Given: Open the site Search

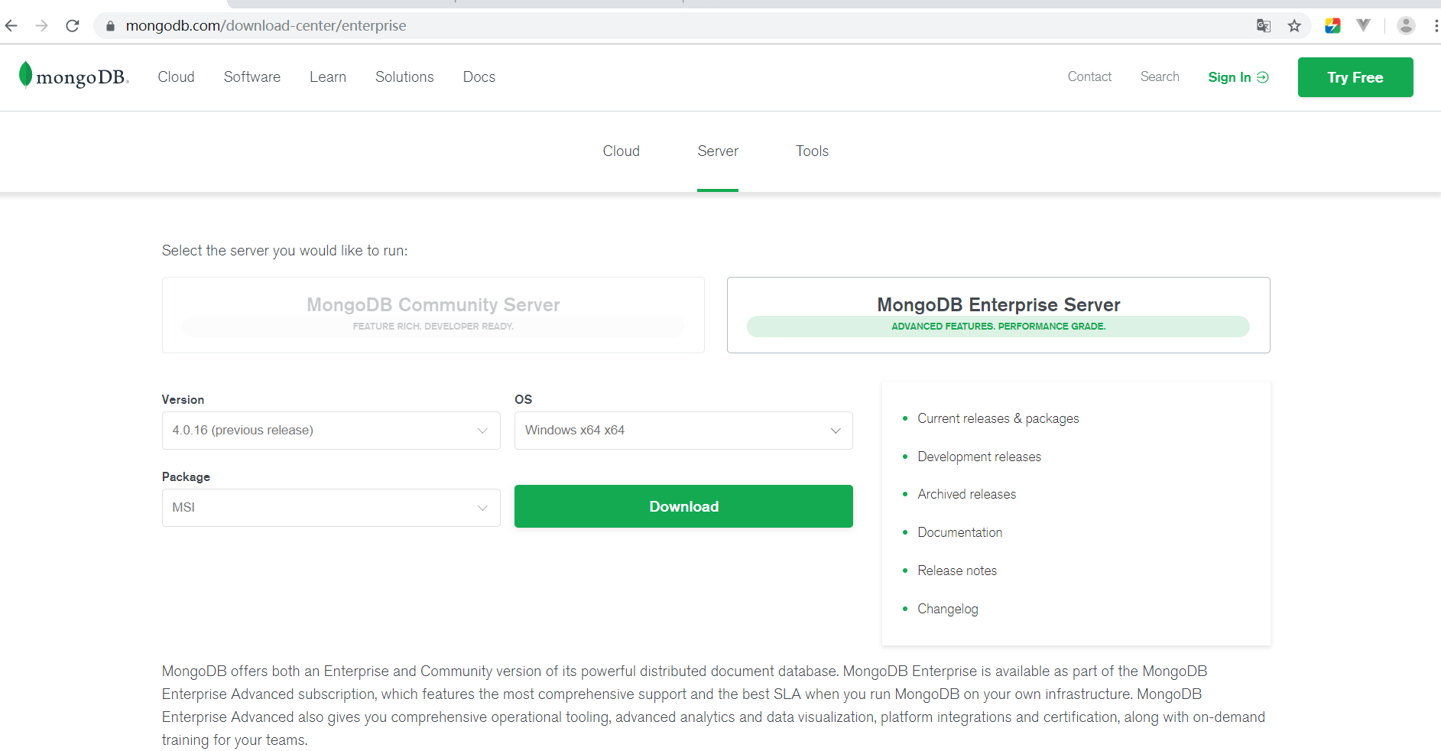Looking at the screenshot, I should pyautogui.click(x=1160, y=76).
